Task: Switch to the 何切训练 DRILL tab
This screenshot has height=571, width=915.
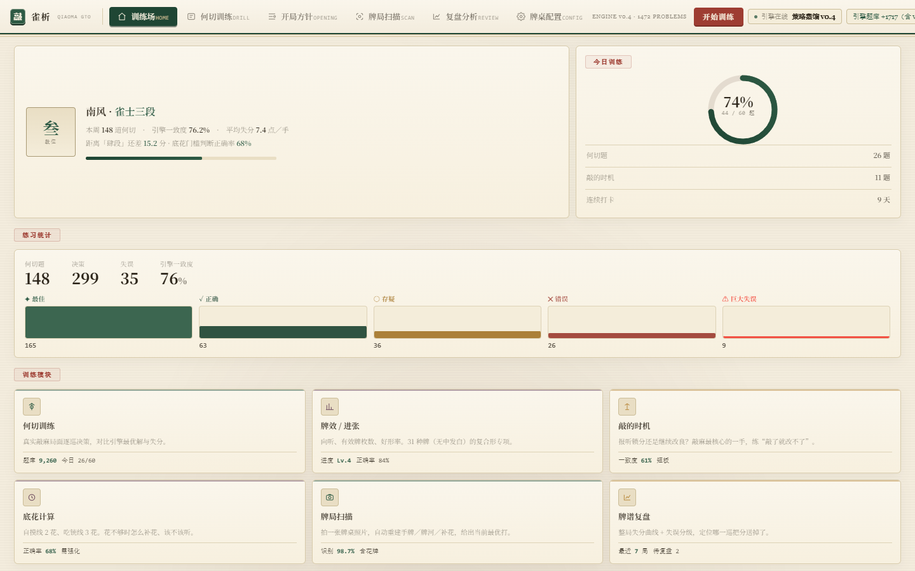Action: coord(218,17)
